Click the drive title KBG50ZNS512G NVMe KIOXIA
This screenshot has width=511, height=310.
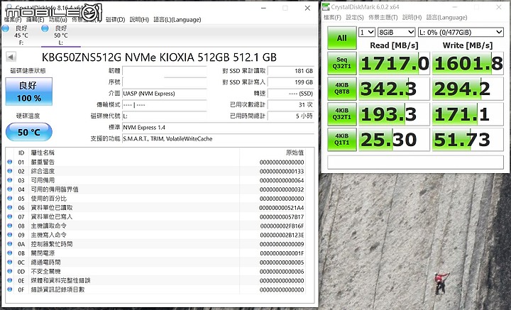(159, 57)
